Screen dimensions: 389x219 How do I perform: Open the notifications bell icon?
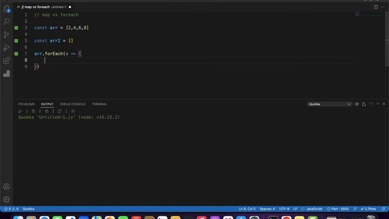384,209
